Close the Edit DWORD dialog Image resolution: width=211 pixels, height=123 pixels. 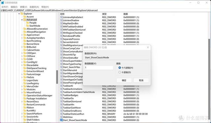[148, 47]
